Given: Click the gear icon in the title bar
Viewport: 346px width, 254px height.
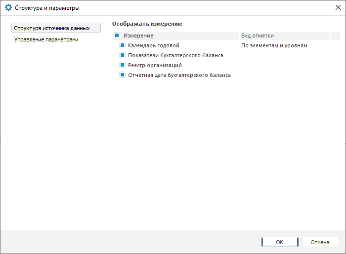Looking at the screenshot, I should [x=8, y=8].
